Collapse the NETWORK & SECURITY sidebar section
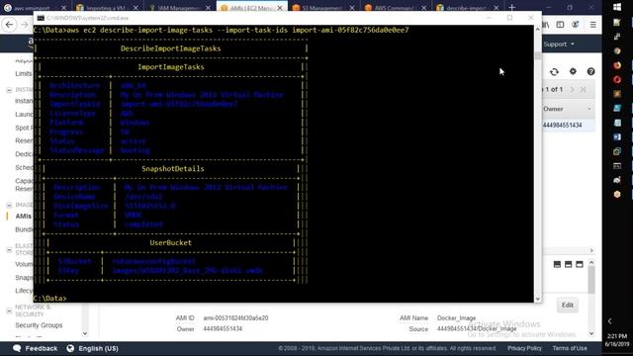 point(9,311)
